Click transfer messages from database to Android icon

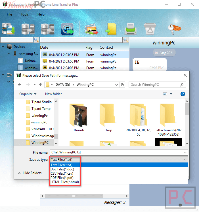28,29
